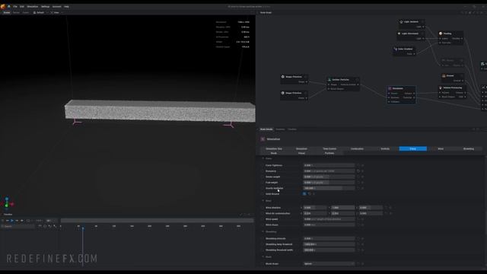Click the Buoyancy reset icon

(358, 171)
